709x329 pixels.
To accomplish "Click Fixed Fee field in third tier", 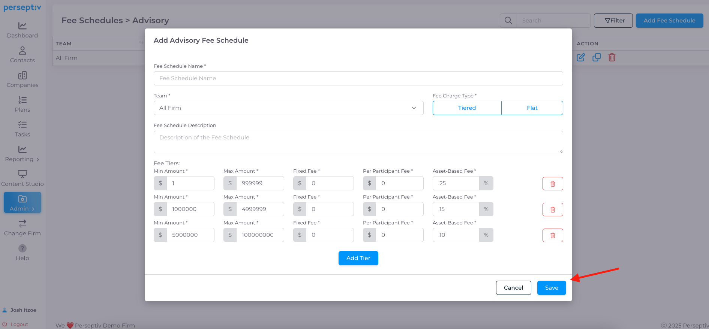I will (330, 235).
